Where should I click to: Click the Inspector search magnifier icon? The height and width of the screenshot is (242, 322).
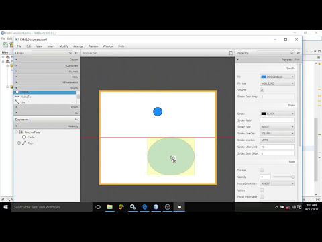point(292,53)
